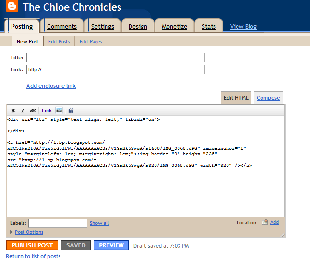This screenshot has height=276, width=310.
Task: Click the View Blog link
Action: point(243,26)
